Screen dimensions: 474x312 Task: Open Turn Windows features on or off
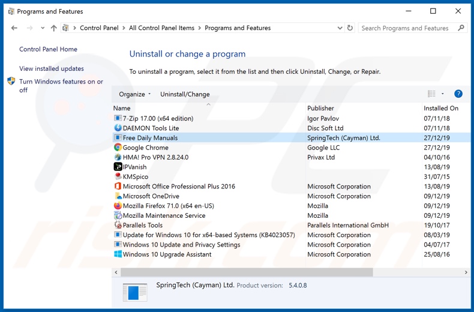61,86
